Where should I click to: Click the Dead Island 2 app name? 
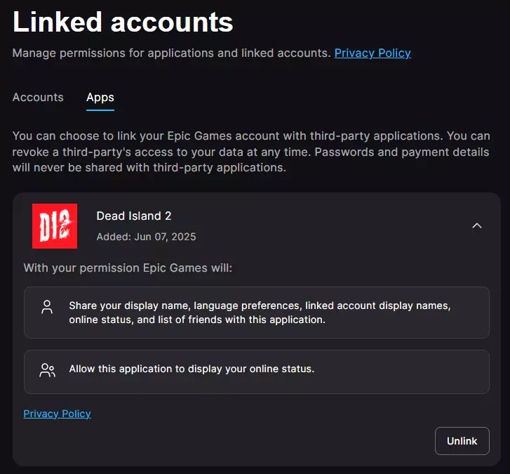pos(134,216)
